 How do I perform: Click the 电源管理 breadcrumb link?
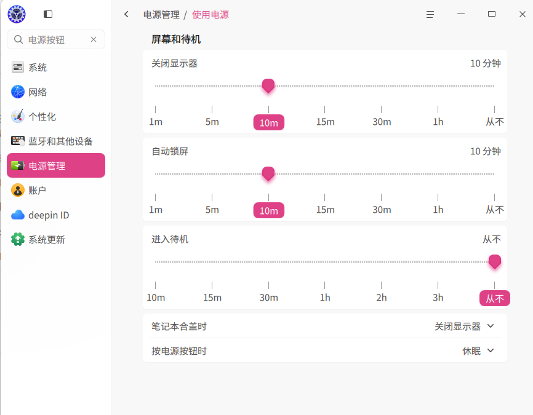(x=161, y=15)
